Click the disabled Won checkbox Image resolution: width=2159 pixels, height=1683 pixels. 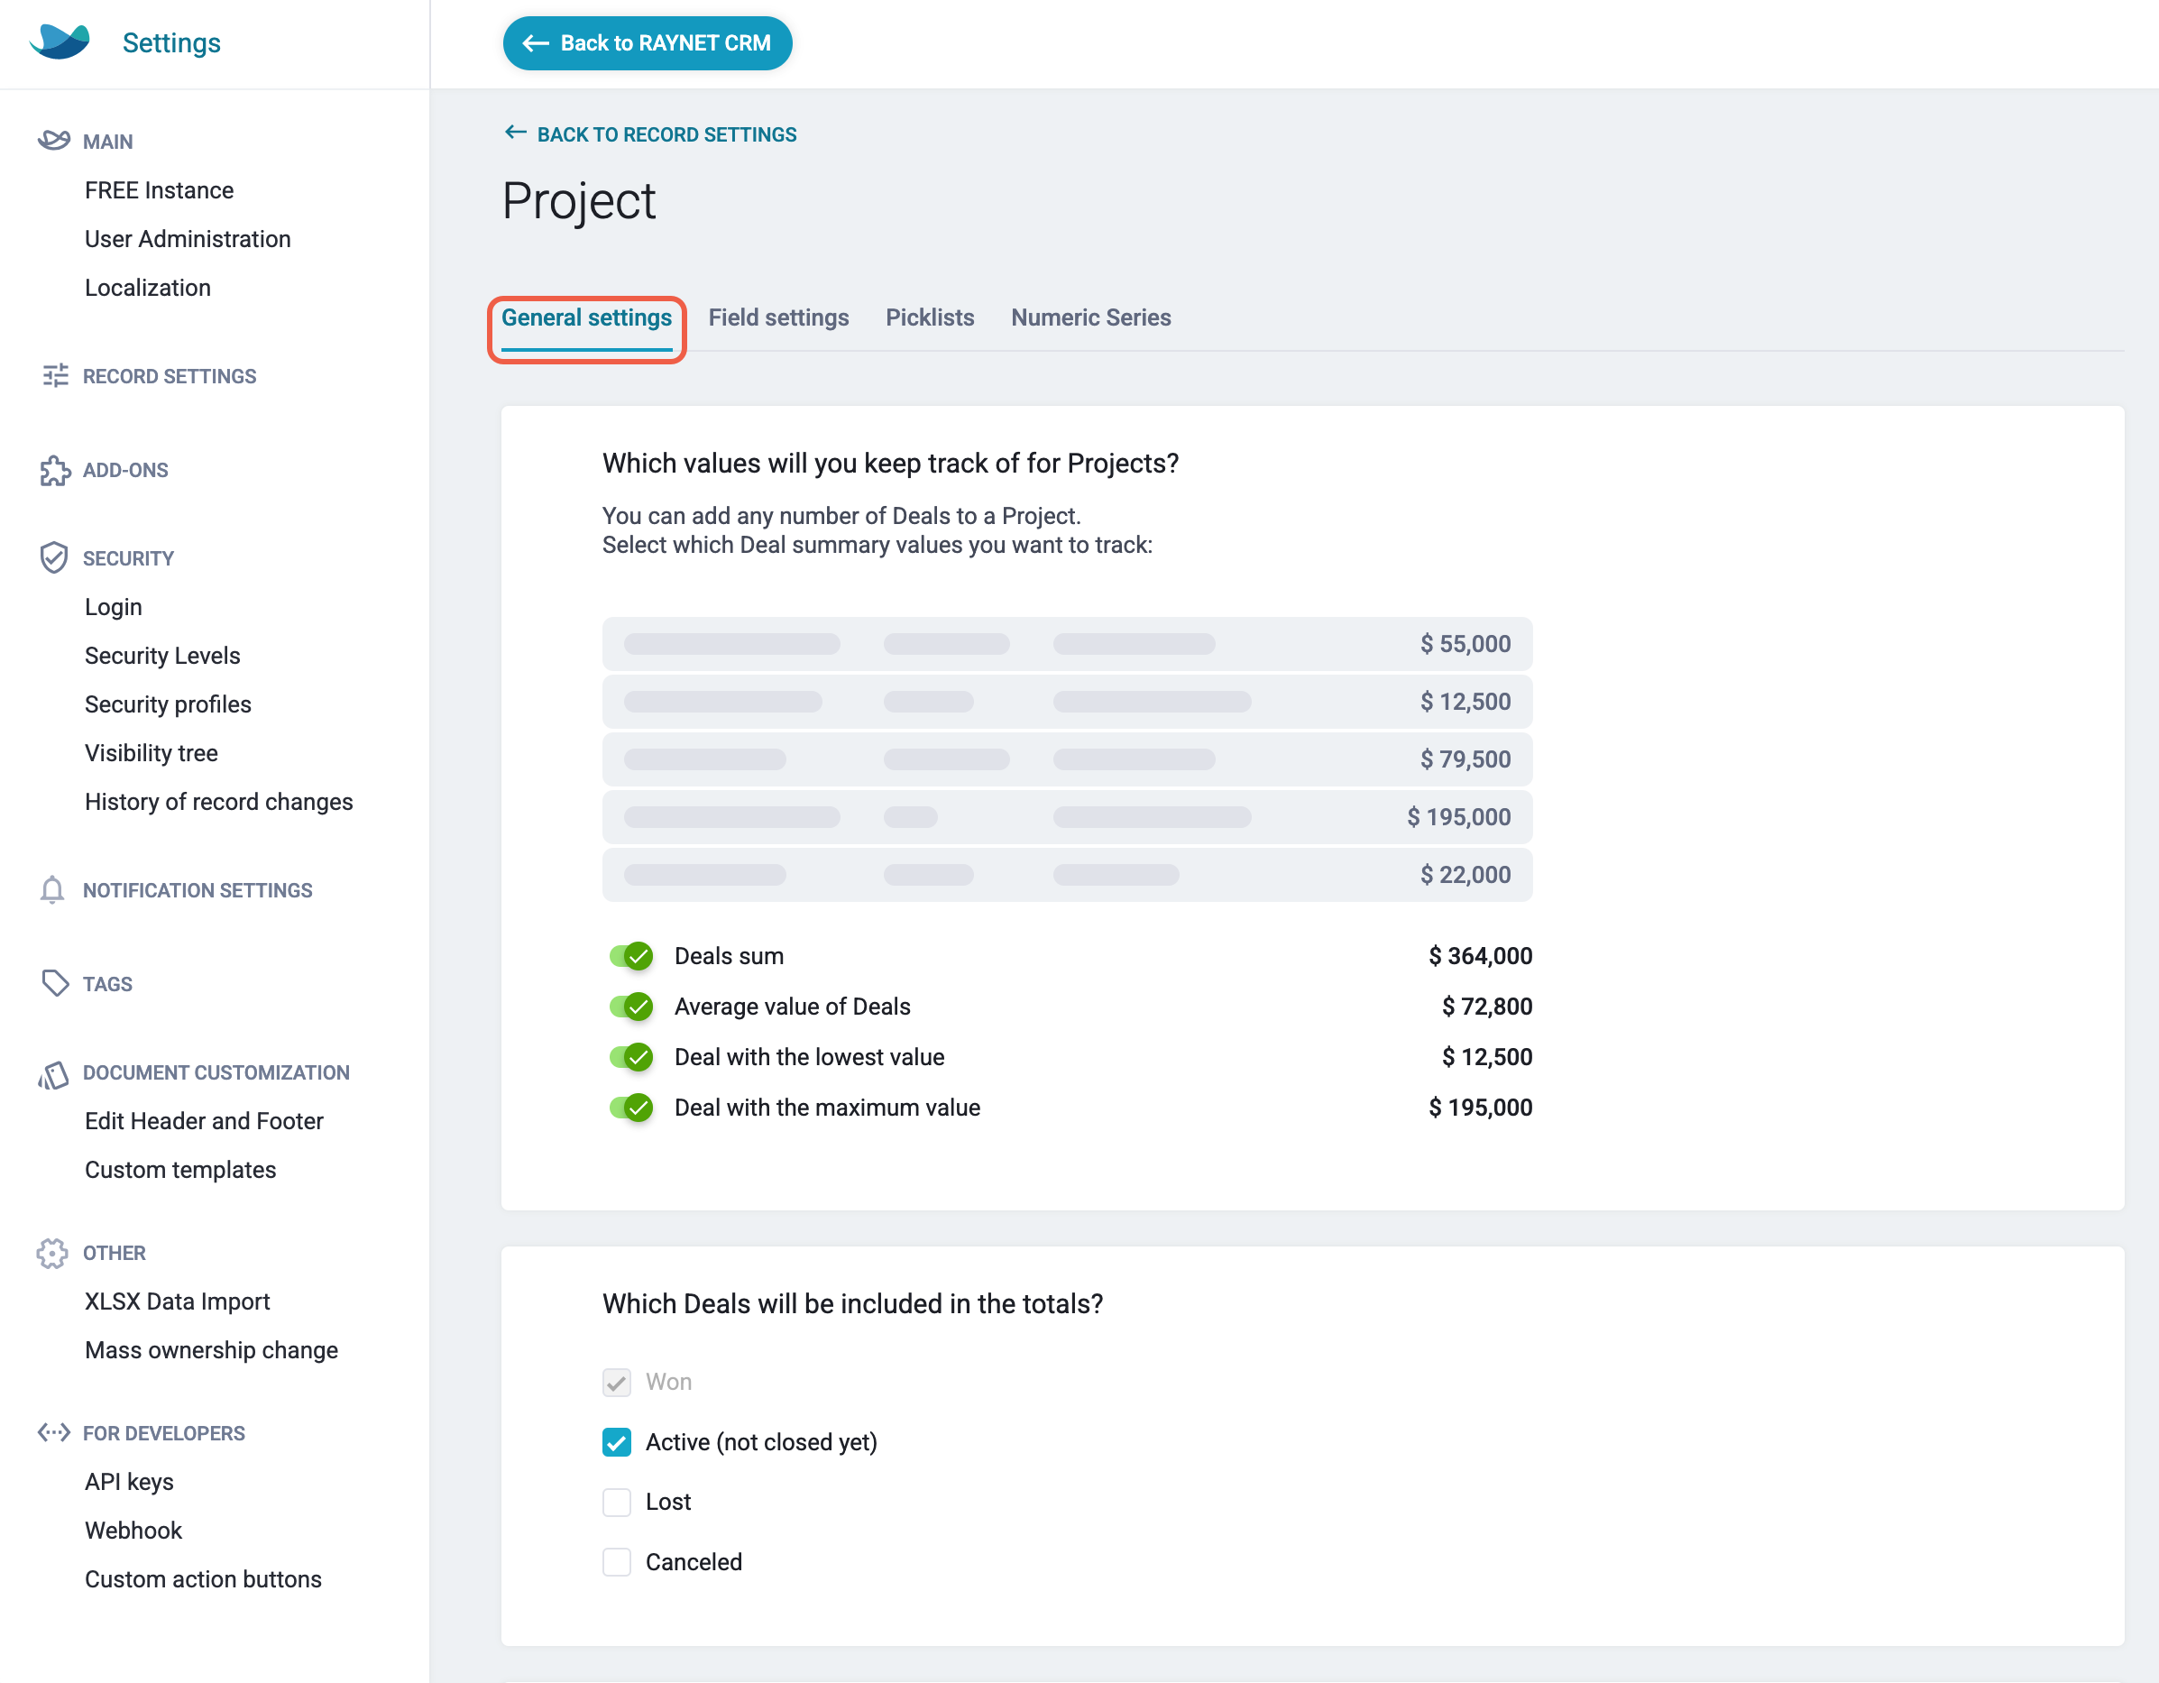click(x=617, y=1383)
